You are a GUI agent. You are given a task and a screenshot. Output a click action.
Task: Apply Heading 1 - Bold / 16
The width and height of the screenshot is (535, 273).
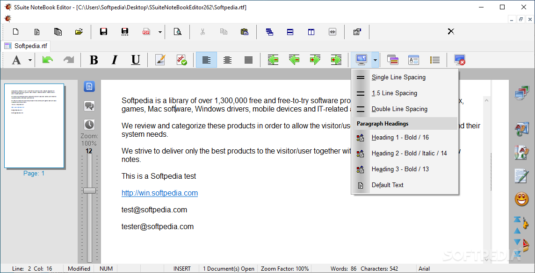click(x=405, y=138)
